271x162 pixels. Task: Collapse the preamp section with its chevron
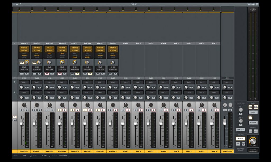[15, 43]
